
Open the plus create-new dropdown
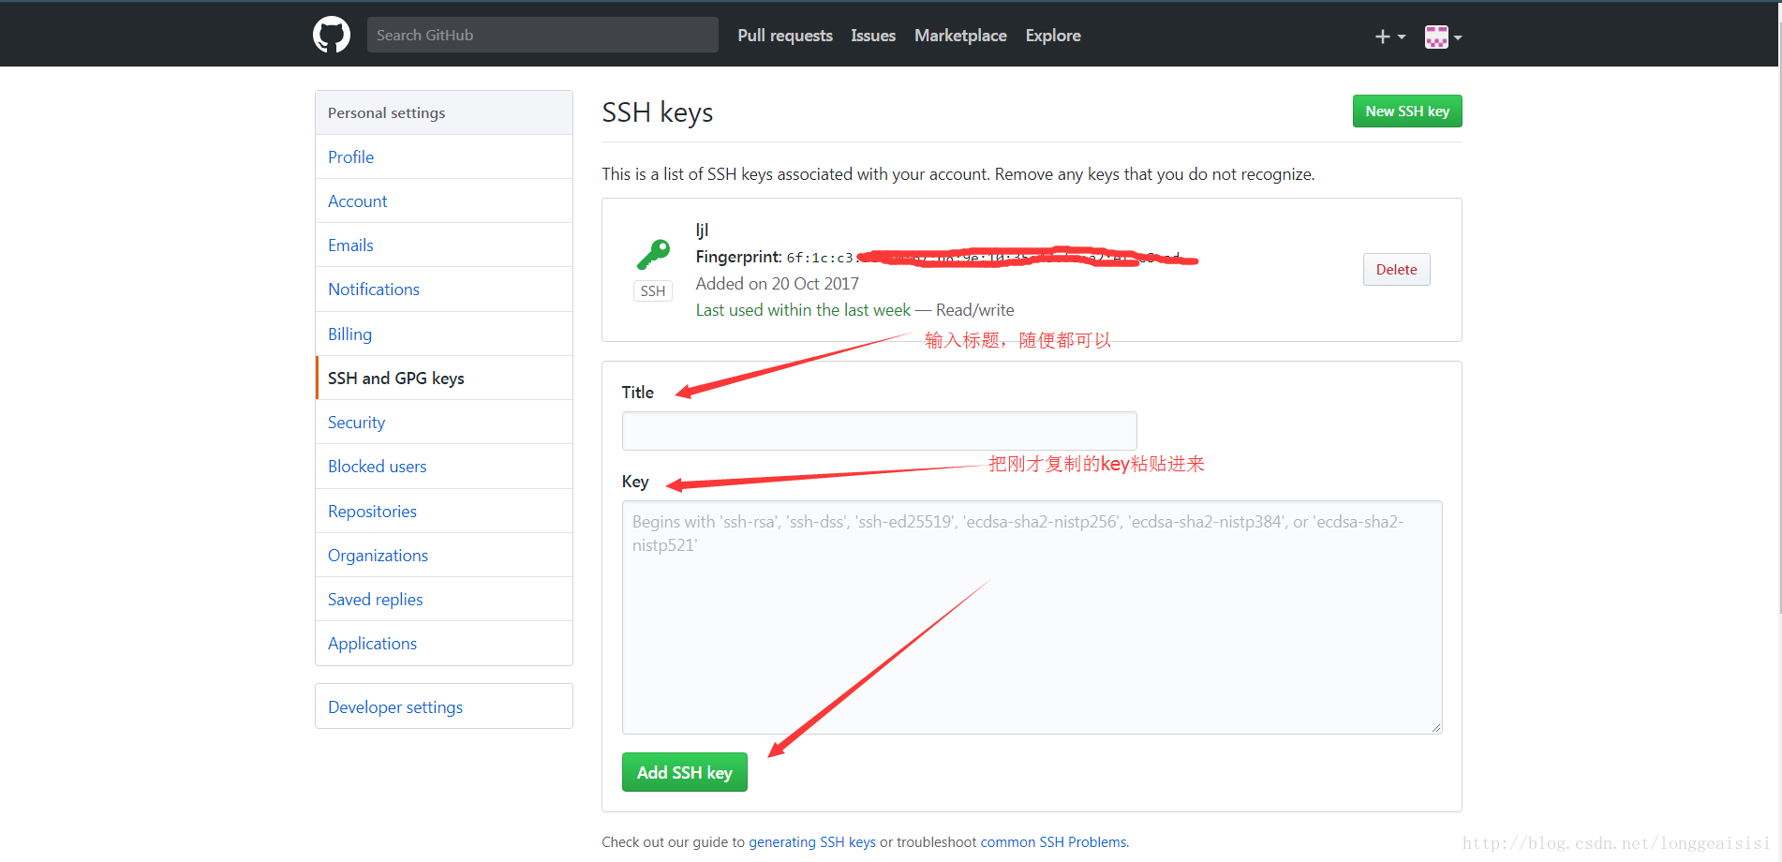[1390, 37]
